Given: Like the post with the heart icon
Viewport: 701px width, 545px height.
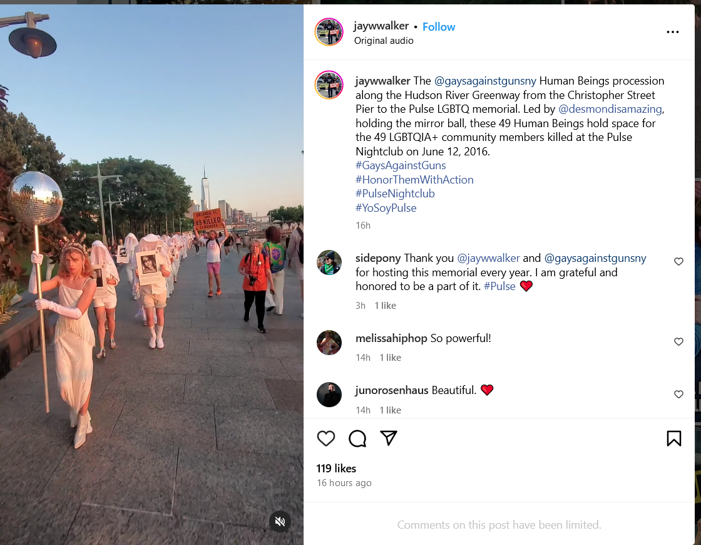Looking at the screenshot, I should pyautogui.click(x=326, y=439).
